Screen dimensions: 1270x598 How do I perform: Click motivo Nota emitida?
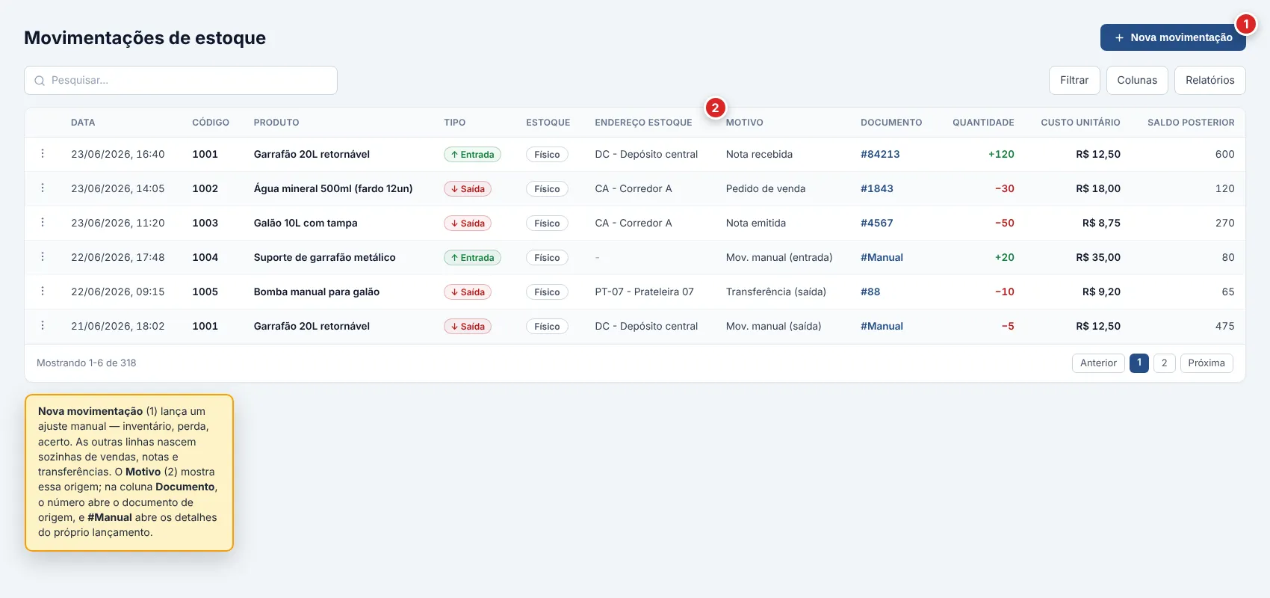click(756, 223)
